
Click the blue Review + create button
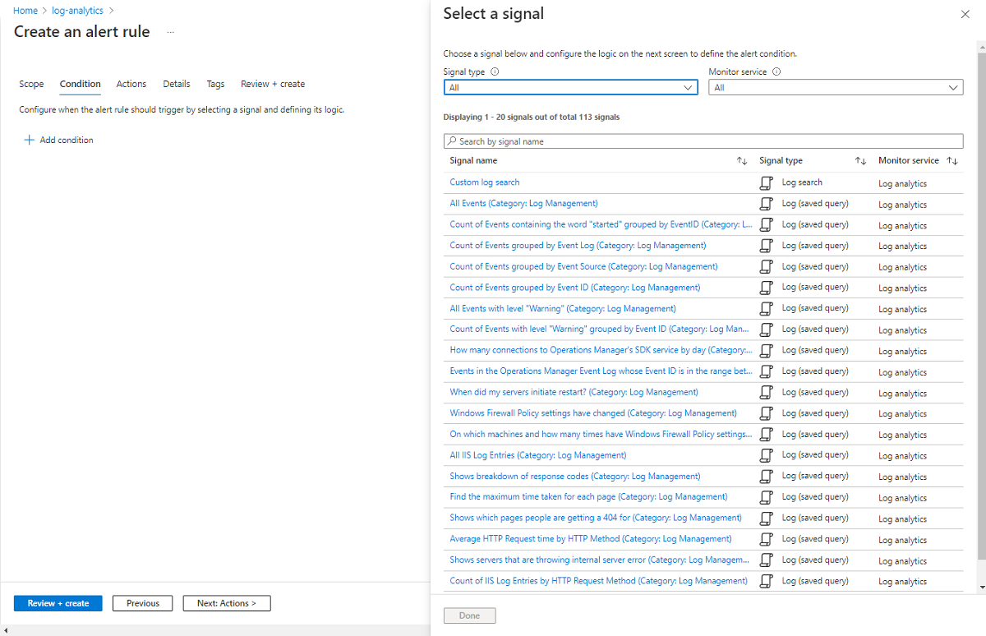[x=58, y=603]
